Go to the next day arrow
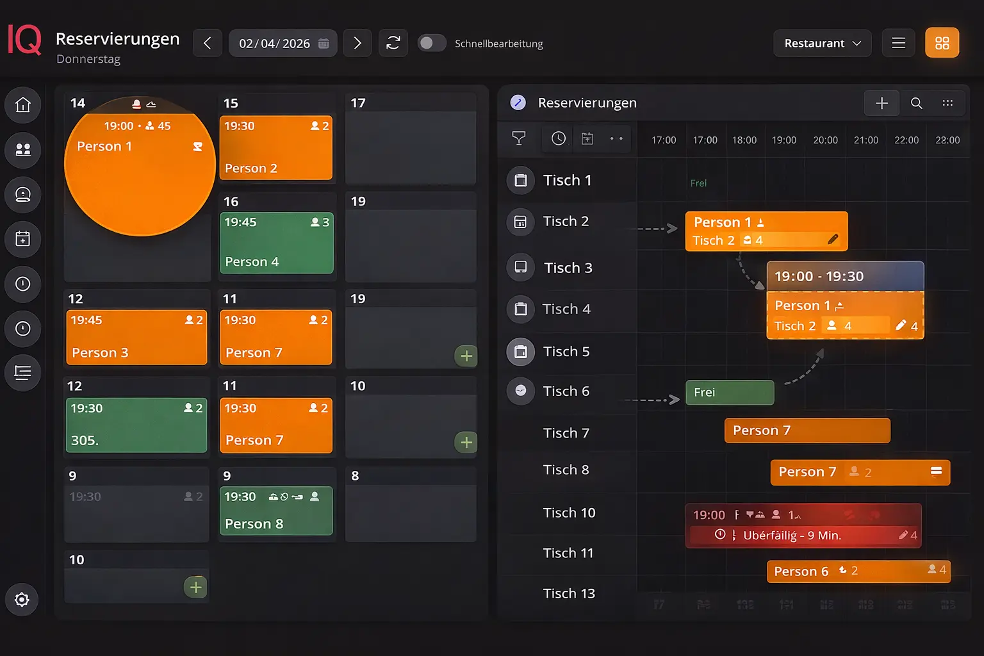 357,44
